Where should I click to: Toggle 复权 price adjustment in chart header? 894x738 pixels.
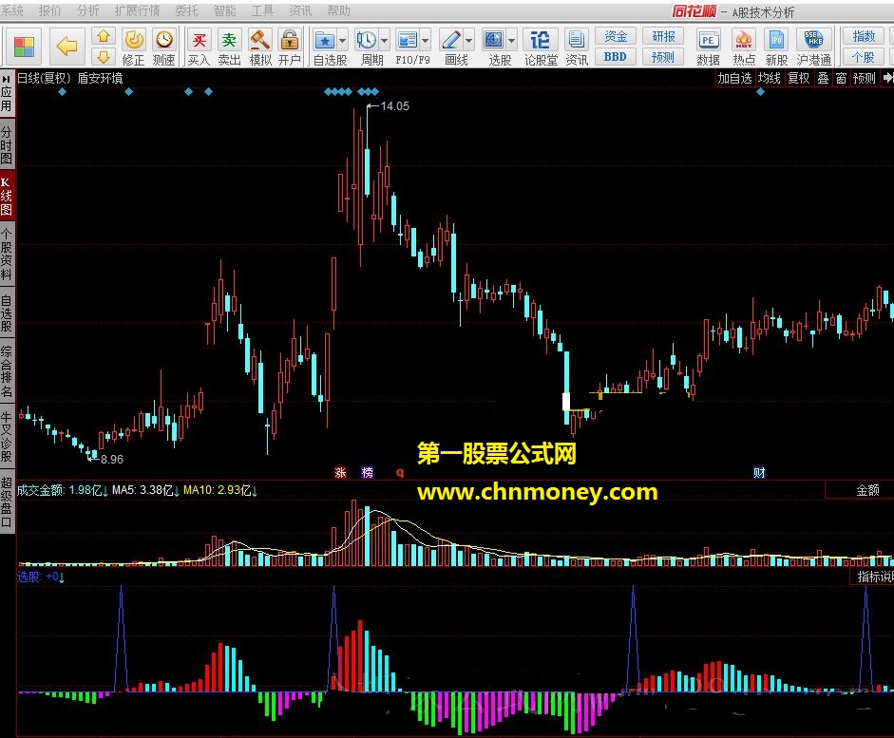coord(799,78)
